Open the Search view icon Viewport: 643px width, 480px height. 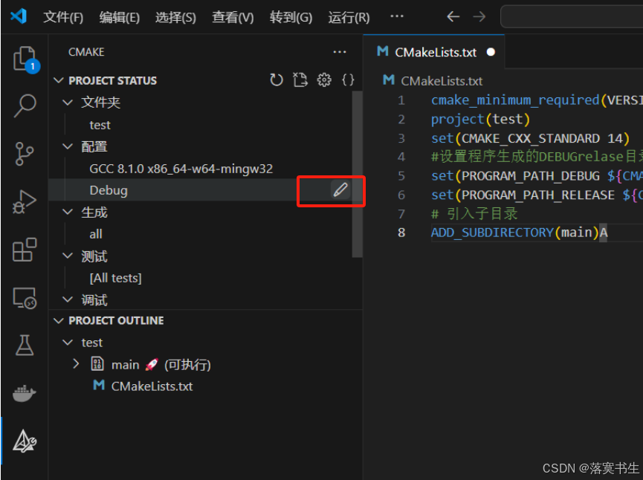[25, 106]
